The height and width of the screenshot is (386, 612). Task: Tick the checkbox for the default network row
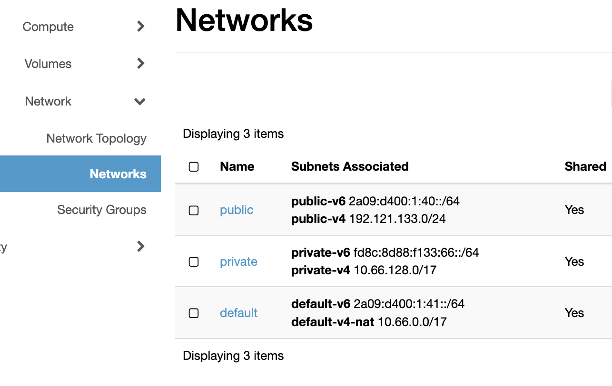coord(194,313)
